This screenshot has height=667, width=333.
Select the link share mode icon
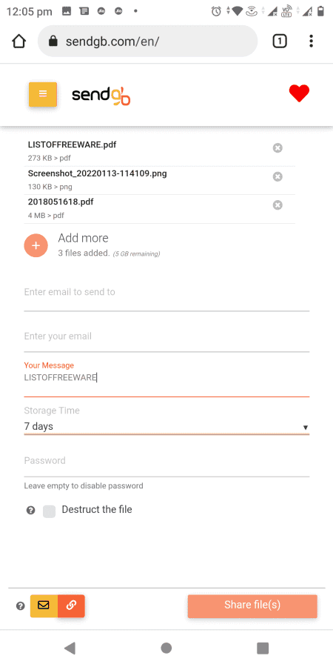point(71,605)
